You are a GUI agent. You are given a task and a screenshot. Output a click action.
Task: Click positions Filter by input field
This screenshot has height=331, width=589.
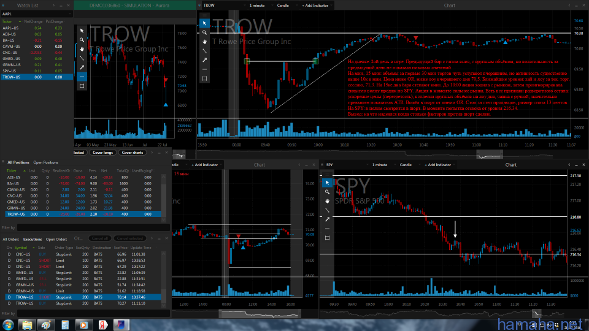tap(93, 228)
